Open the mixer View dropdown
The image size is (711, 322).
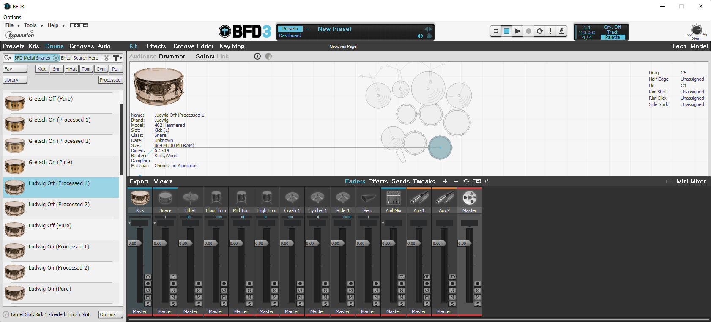[163, 182]
